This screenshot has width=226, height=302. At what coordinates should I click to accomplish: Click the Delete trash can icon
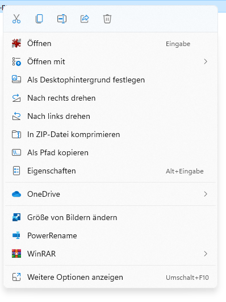click(x=107, y=19)
